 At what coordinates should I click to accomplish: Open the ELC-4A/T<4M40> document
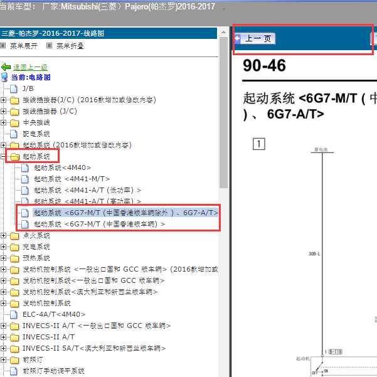[x=54, y=314]
